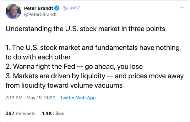The height and width of the screenshot is (122, 190).
Task: Click the 'Wanna fight the Fed' line
Action: 74,67
